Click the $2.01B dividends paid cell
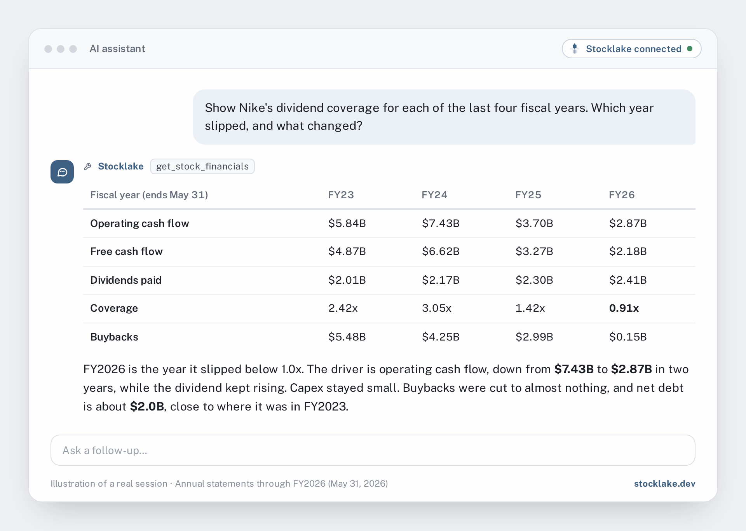746x531 pixels. pyautogui.click(x=347, y=280)
